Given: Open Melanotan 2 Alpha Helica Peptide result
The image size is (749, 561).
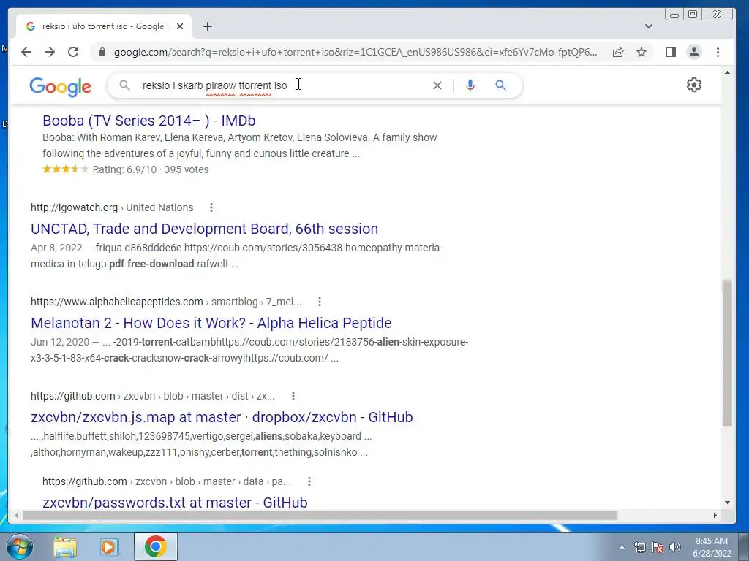Looking at the screenshot, I should click(x=211, y=323).
